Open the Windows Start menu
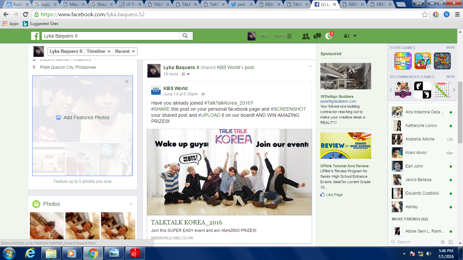This screenshot has width=463, height=260. (9, 253)
